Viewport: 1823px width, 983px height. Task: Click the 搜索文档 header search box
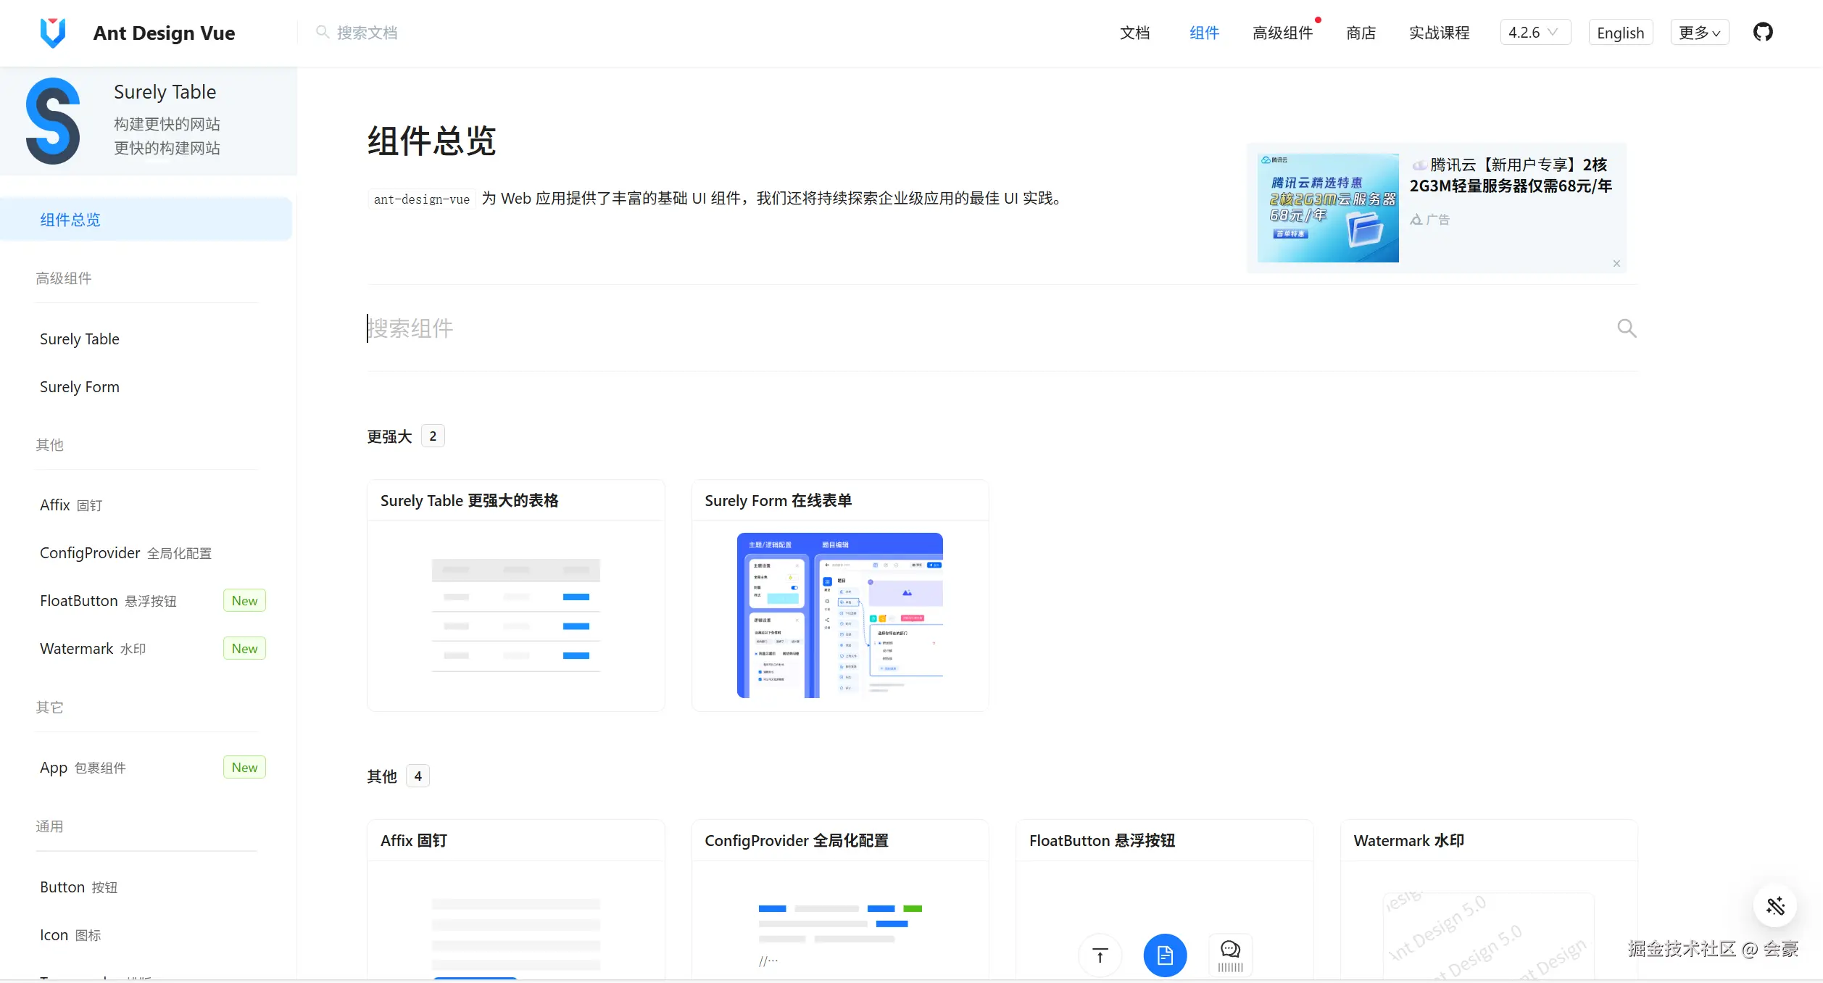(367, 33)
